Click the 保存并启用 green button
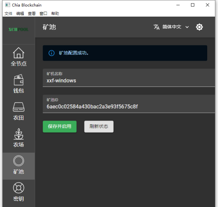 60,126
